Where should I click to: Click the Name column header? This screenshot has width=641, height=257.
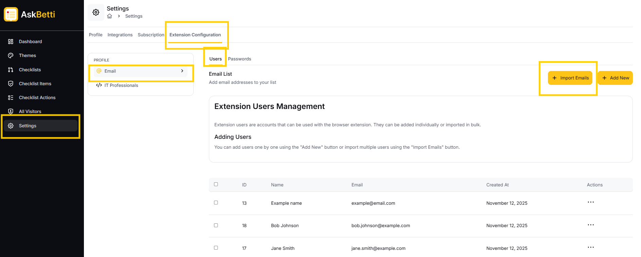[x=277, y=185]
